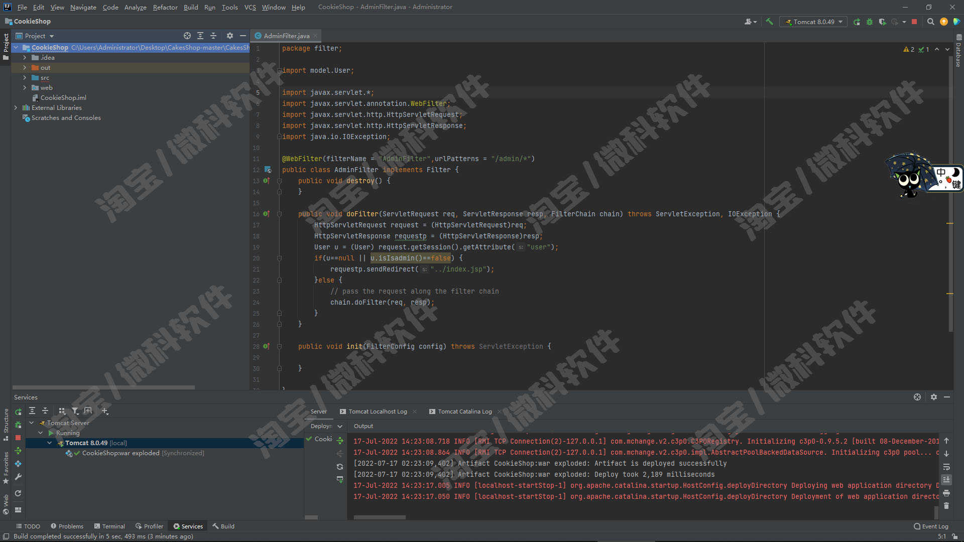This screenshot has height=542, width=964.
Task: Click the Group By icon in Services toolbar
Action: click(x=62, y=411)
